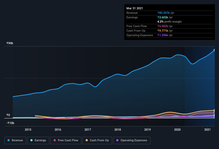Click the ₹90b y-axis label
The width and height of the screenshot is (219, 149).
[x=10, y=43]
